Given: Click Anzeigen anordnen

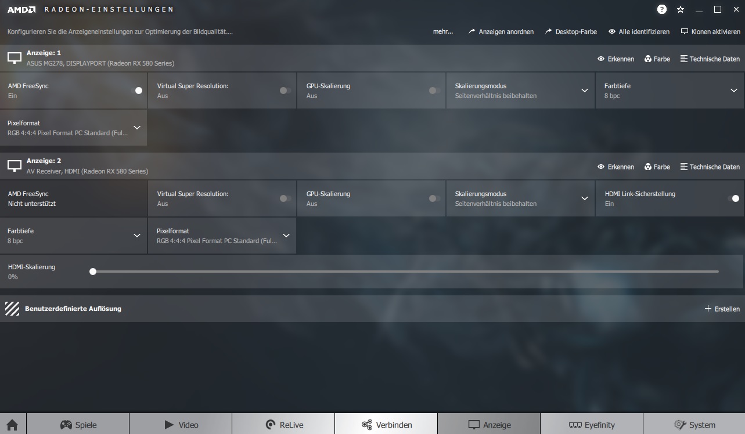Looking at the screenshot, I should (501, 32).
